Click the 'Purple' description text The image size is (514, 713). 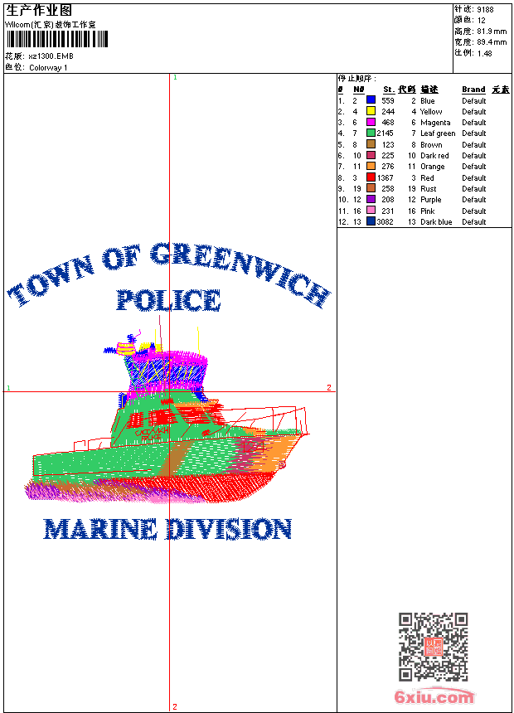(431, 200)
